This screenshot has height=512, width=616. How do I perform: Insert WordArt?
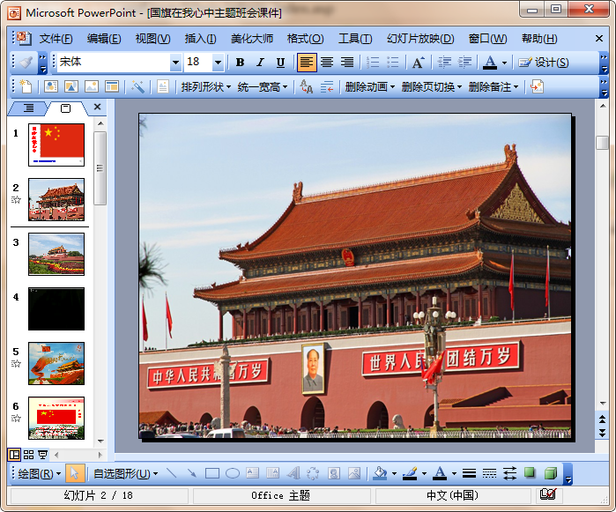click(x=293, y=473)
